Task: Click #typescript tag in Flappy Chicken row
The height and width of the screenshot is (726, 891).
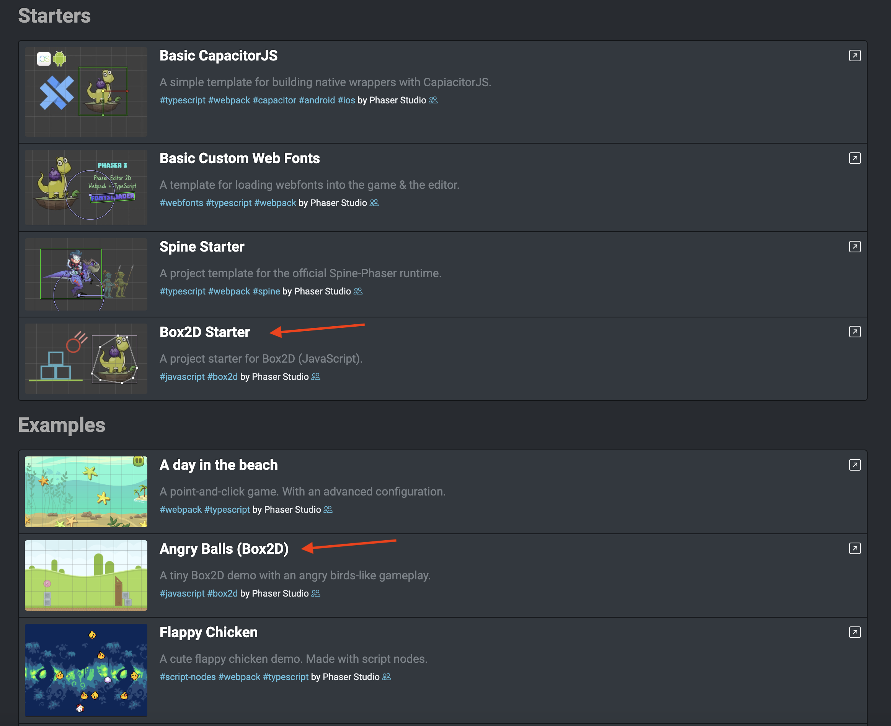Action: pyautogui.click(x=286, y=677)
